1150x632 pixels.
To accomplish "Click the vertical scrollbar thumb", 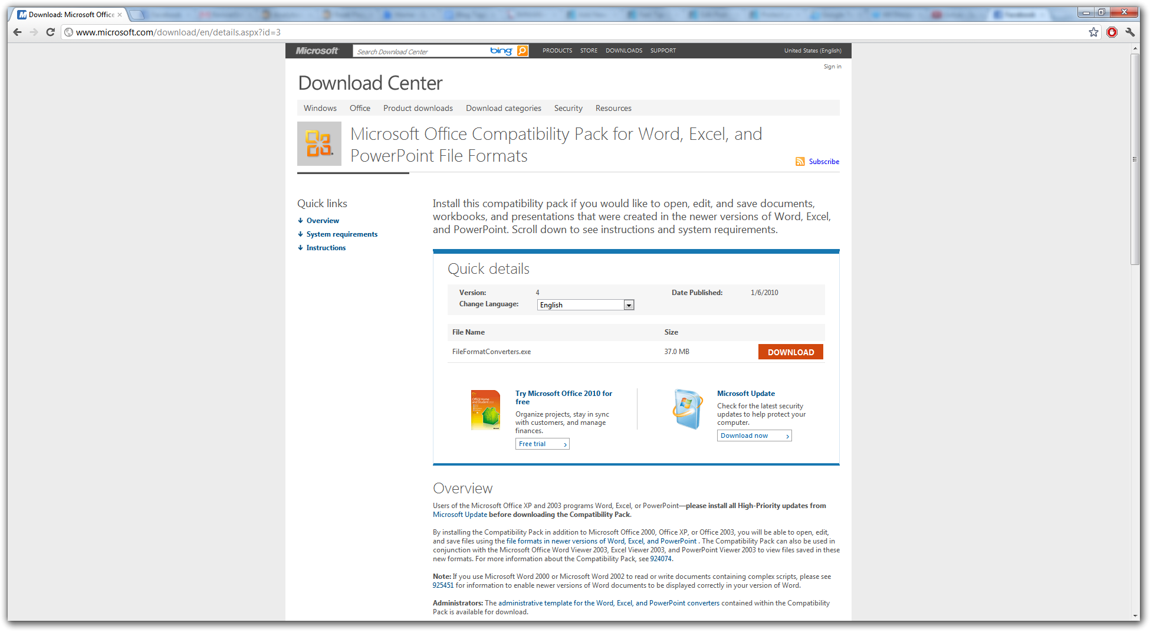I will [x=1135, y=159].
